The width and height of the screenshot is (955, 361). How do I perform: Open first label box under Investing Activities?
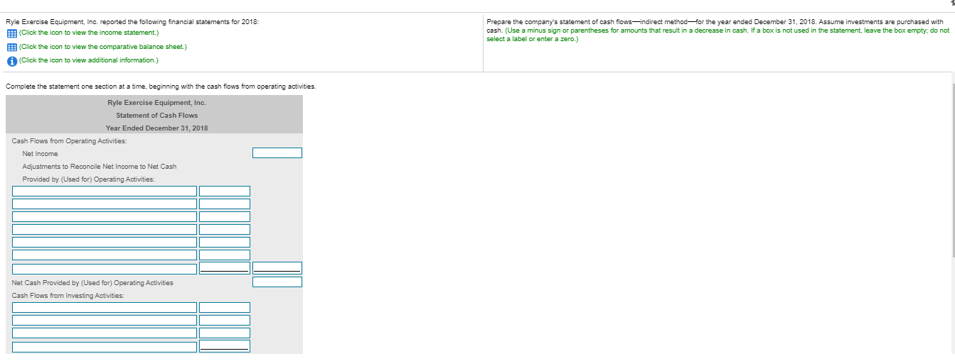105,308
